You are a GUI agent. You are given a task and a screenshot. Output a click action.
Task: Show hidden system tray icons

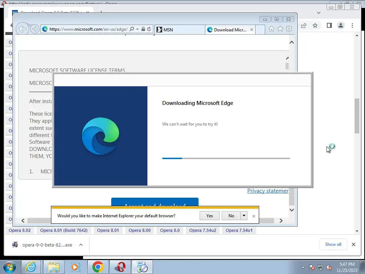pyautogui.click(x=303, y=267)
